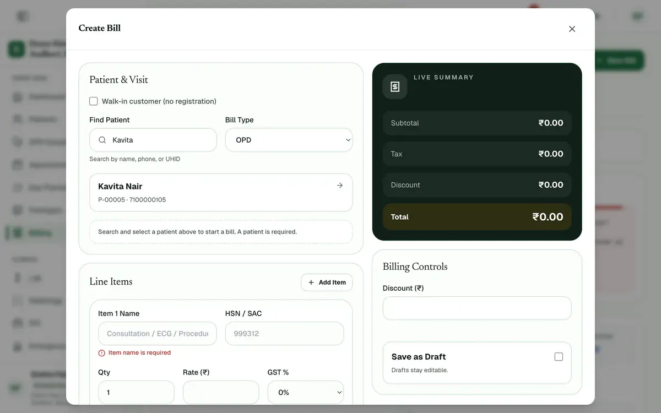This screenshot has width=661, height=413.
Task: Click the HSN / SAC input field
Action: (x=284, y=334)
